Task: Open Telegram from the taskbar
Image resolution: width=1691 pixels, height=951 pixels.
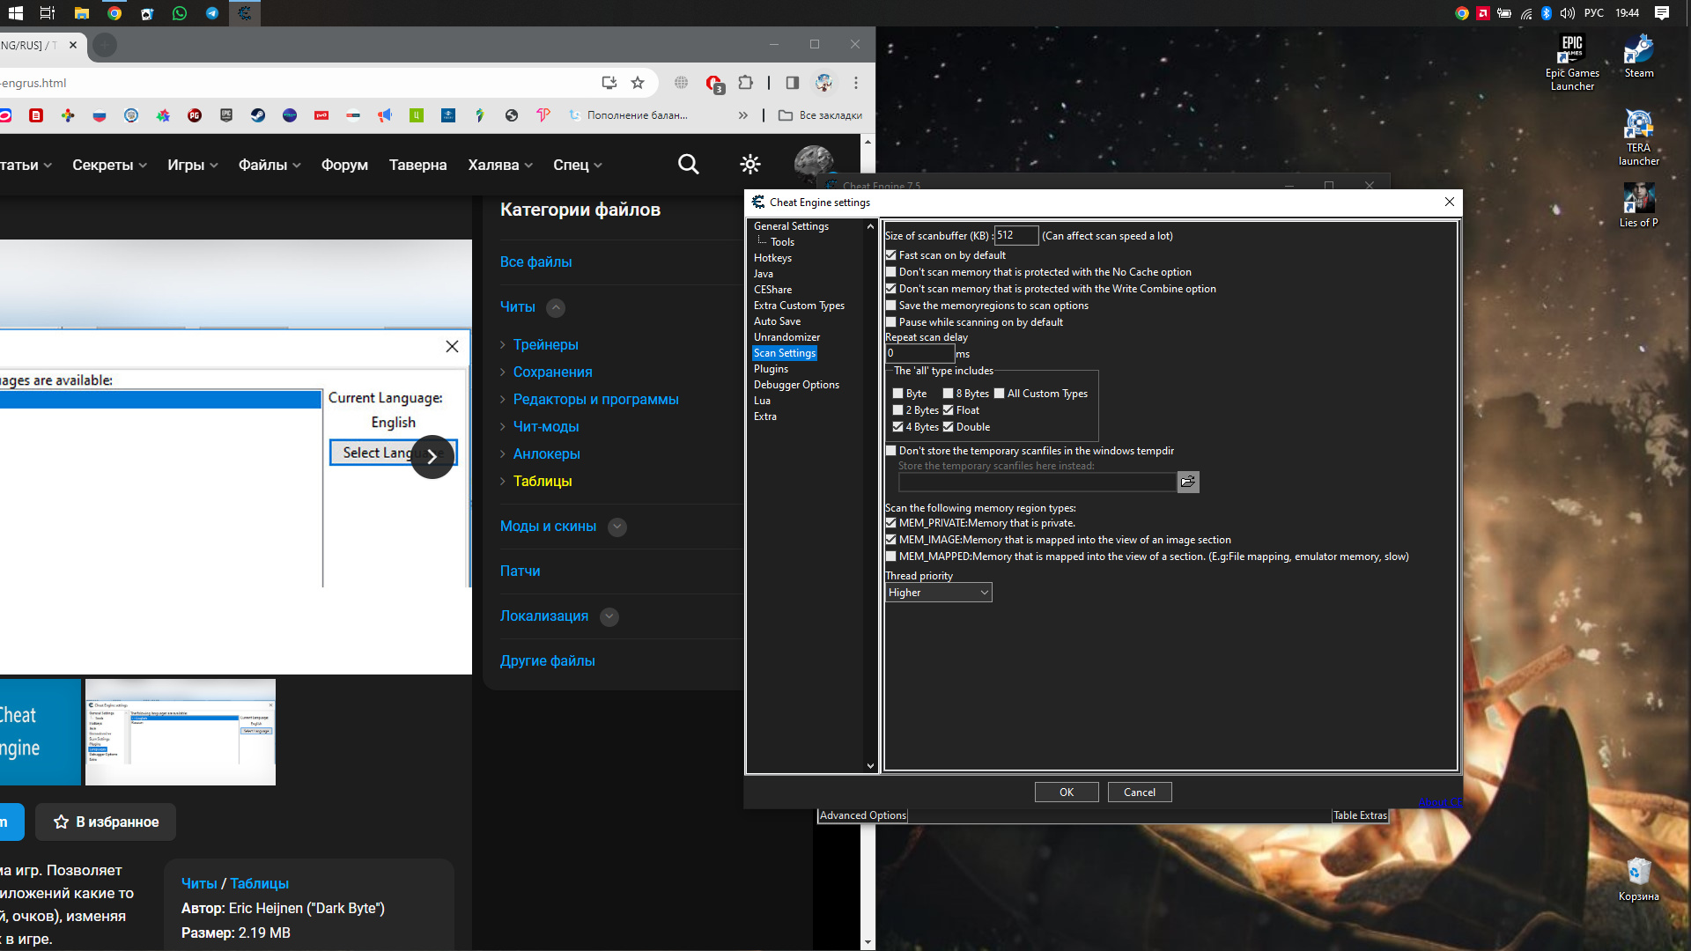Action: (x=212, y=13)
